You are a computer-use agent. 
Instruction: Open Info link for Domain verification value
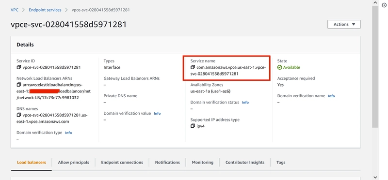click(157, 114)
